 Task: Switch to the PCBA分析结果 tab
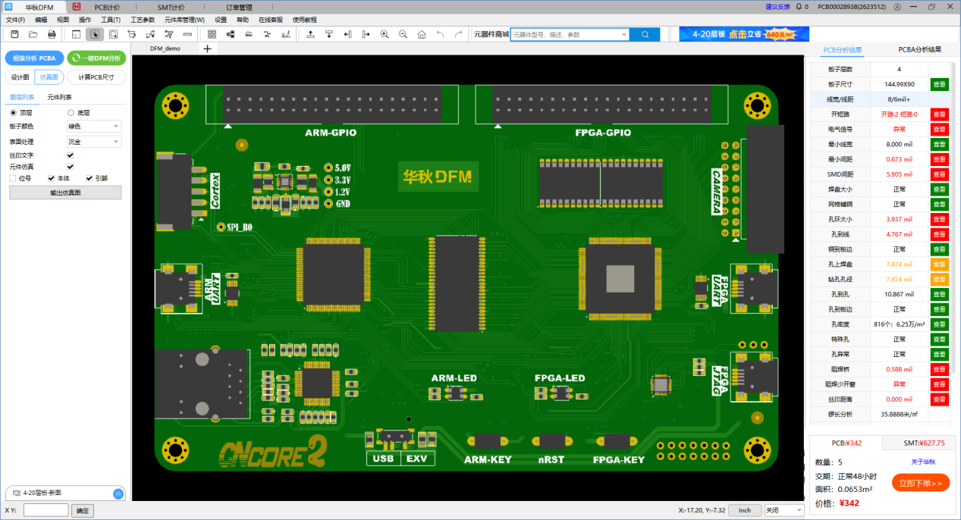(919, 49)
